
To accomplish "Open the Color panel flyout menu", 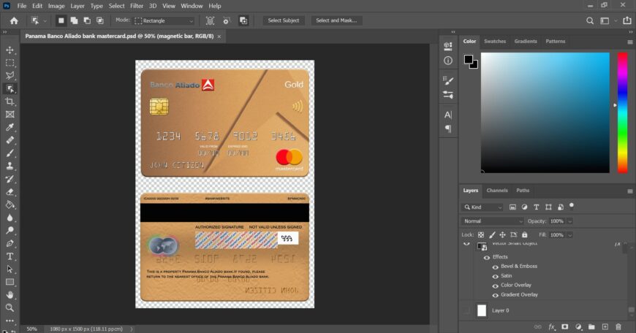I will click(630, 42).
